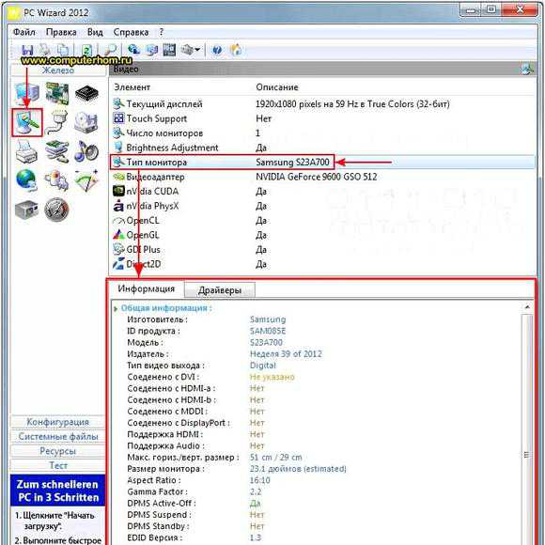Click the info panel scrollbar up arrow
The image size is (545, 545).
pyautogui.click(x=527, y=307)
